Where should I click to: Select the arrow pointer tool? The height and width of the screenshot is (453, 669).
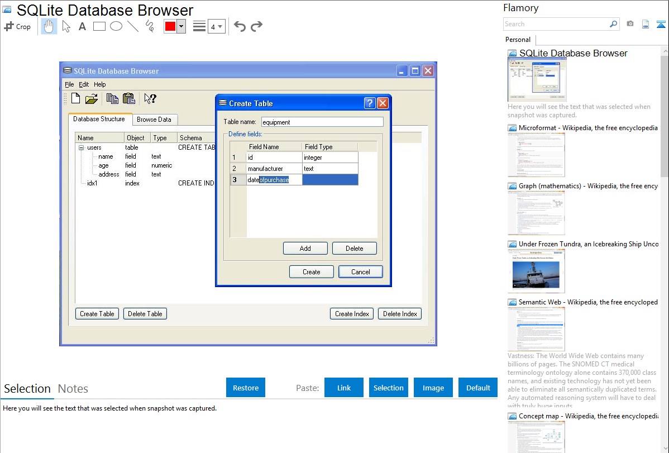[x=66, y=26]
